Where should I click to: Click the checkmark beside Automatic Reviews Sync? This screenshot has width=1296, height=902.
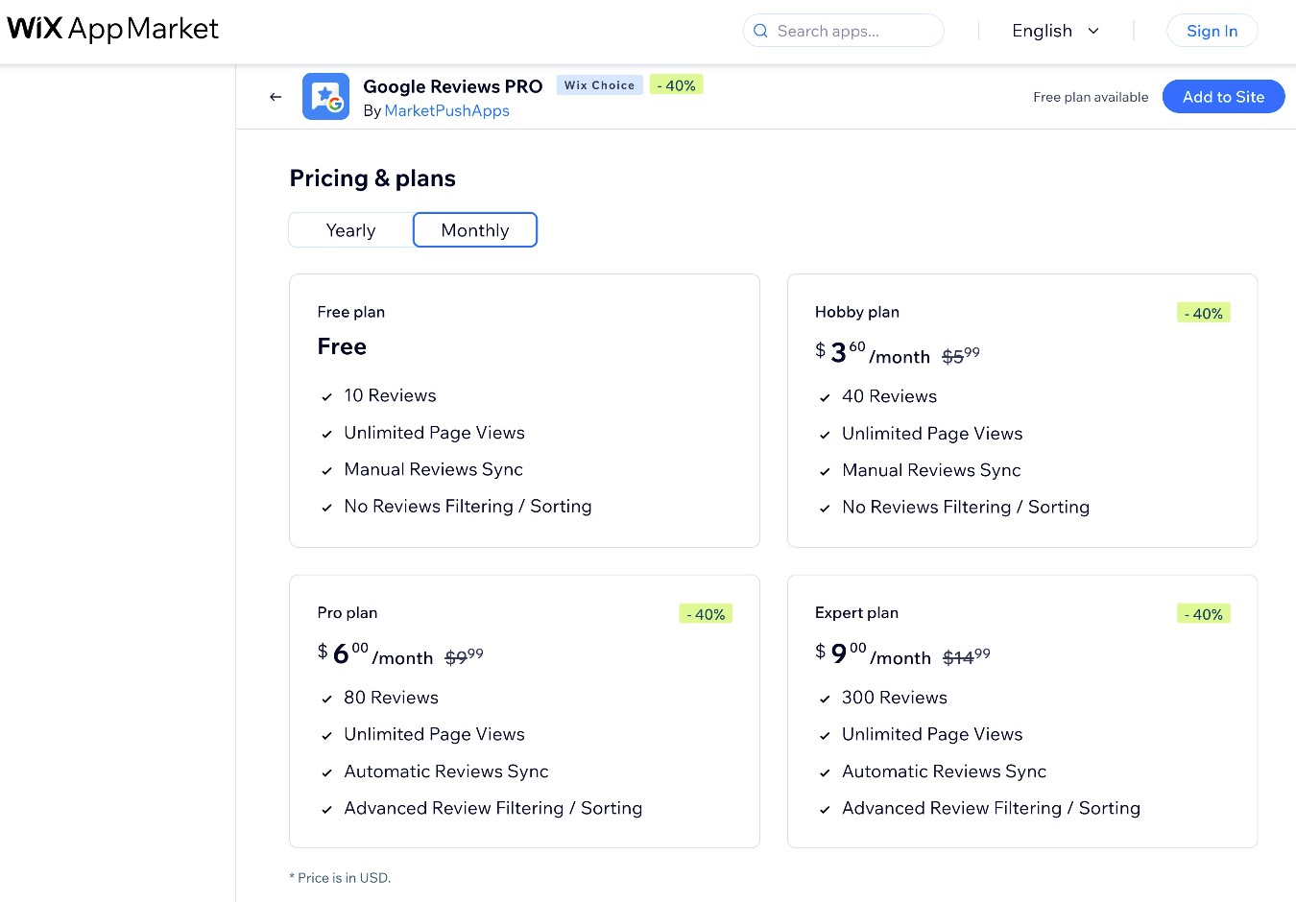327,772
